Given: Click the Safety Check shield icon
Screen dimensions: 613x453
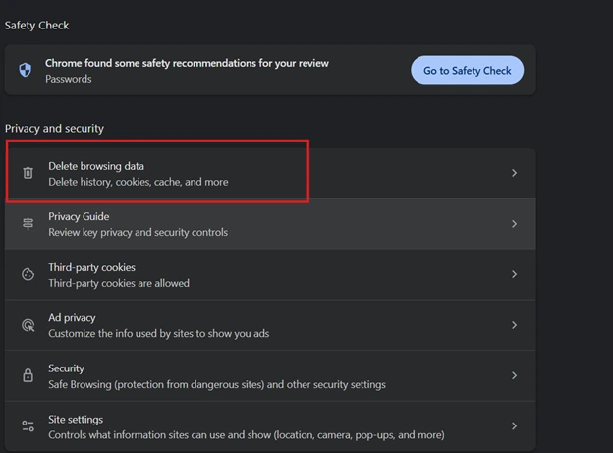Looking at the screenshot, I should [x=26, y=70].
